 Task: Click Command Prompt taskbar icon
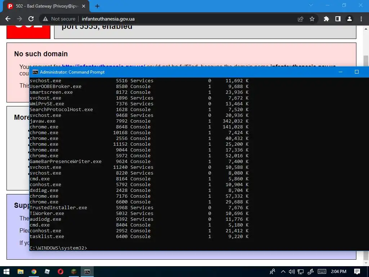pyautogui.click(x=87, y=272)
